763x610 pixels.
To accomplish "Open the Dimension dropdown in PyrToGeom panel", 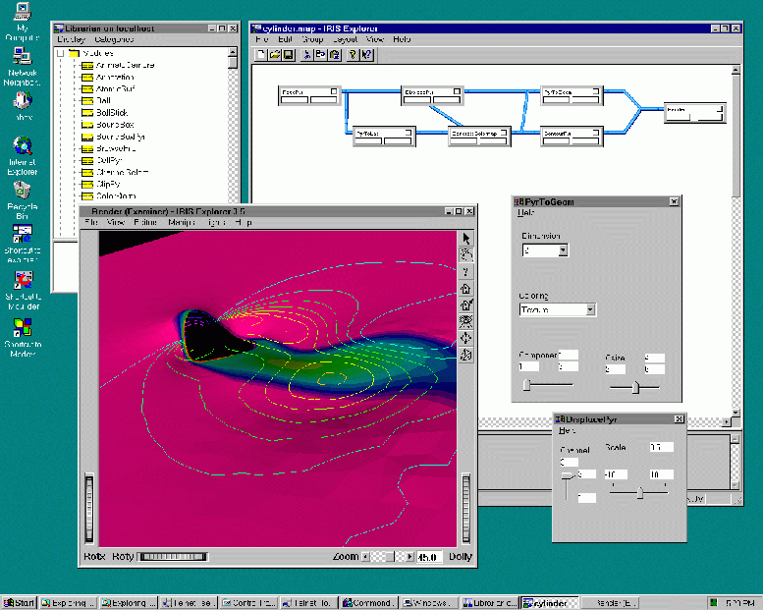I will (563, 250).
